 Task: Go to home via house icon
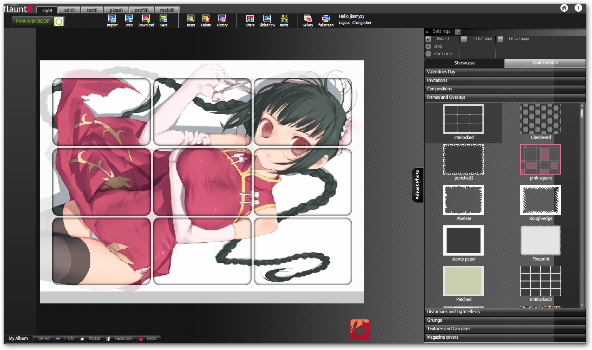pos(564,8)
